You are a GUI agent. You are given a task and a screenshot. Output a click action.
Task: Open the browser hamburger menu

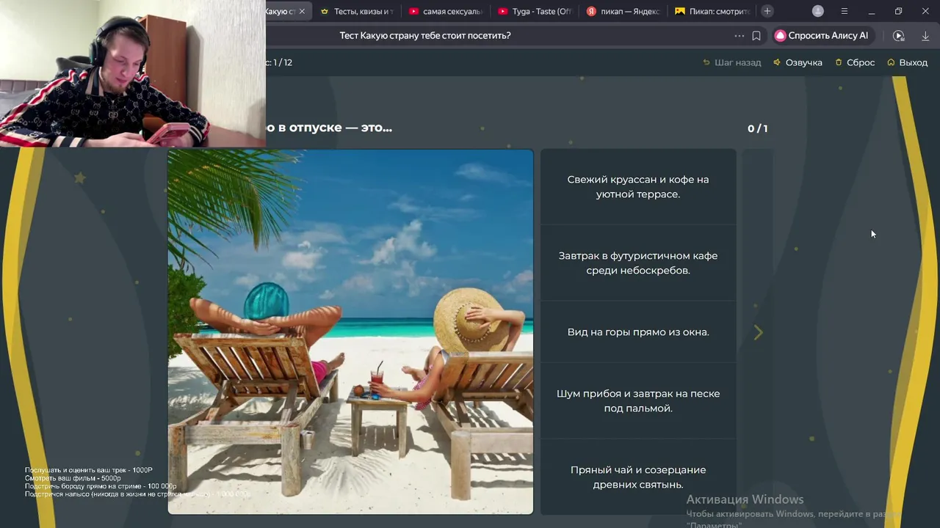point(845,11)
